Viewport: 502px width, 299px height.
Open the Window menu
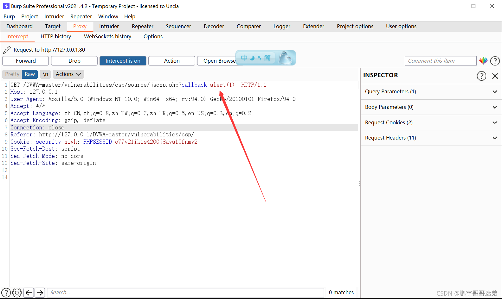108,16
